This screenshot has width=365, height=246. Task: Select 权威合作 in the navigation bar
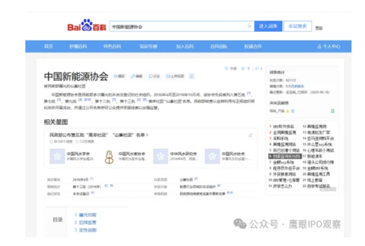[x=253, y=46]
